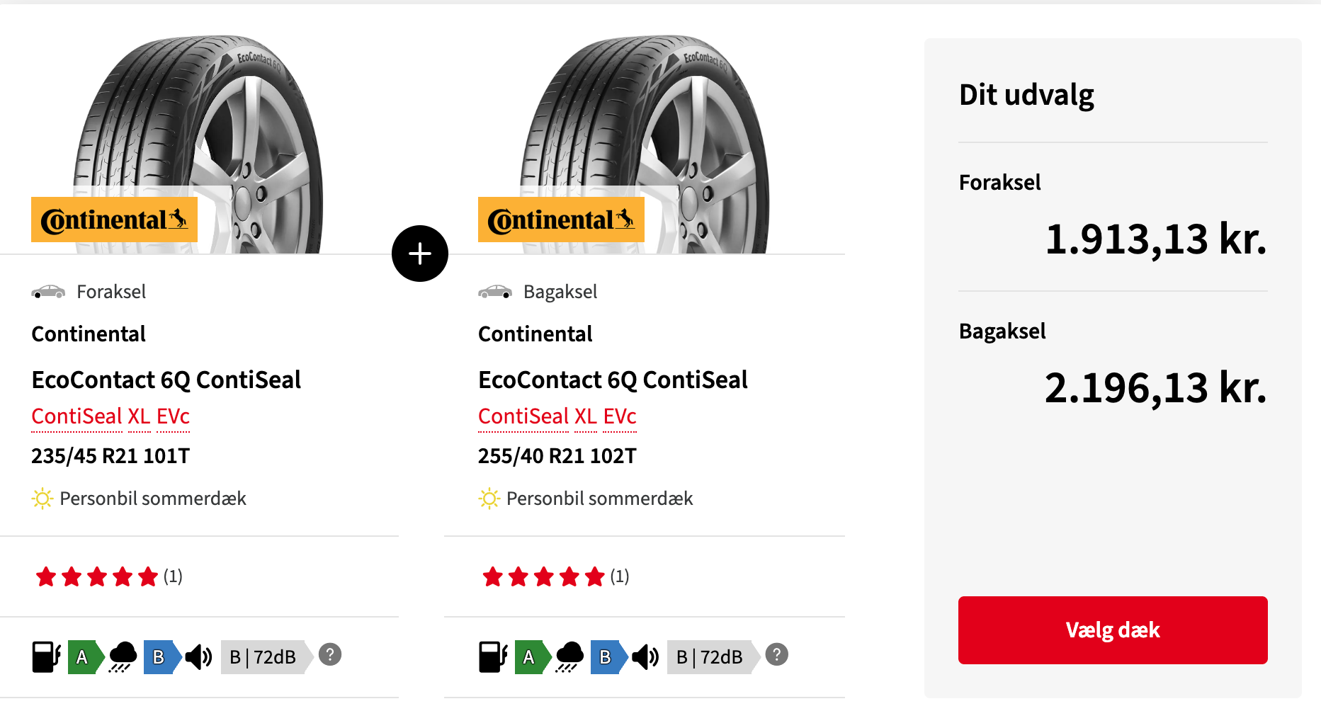This screenshot has height=711, width=1321.
Task: Open the question mark help icon for left tire labels
Action: pyautogui.click(x=329, y=656)
